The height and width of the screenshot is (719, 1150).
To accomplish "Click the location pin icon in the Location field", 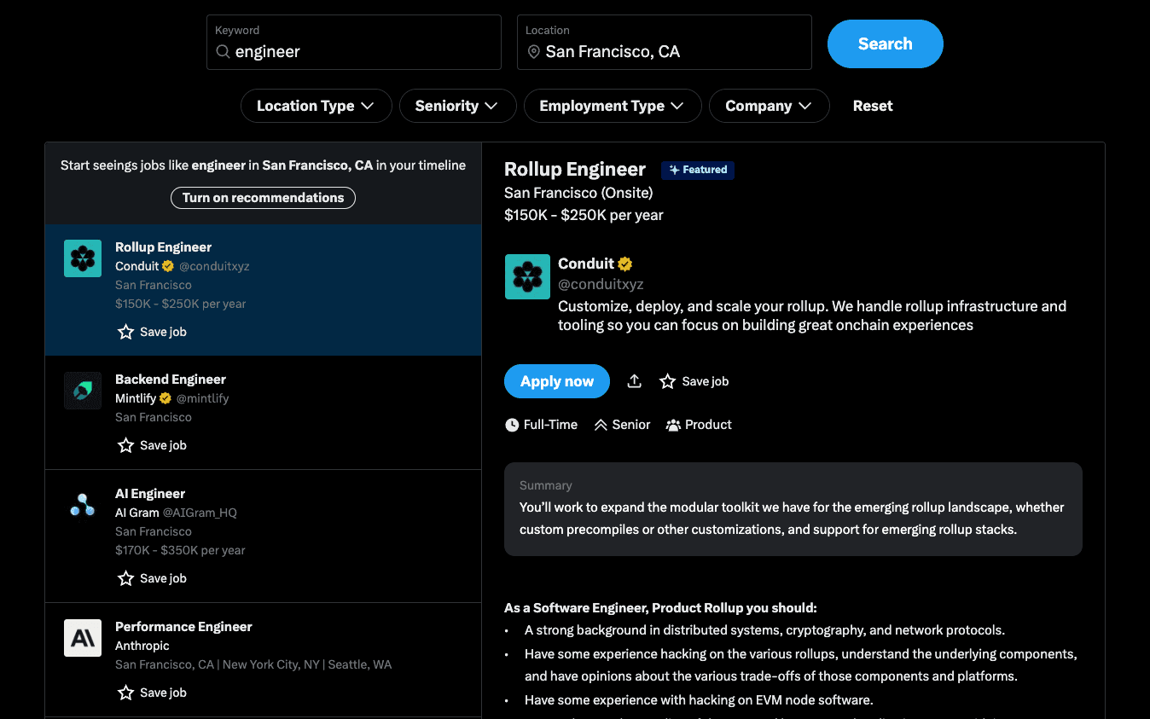I will [x=534, y=52].
